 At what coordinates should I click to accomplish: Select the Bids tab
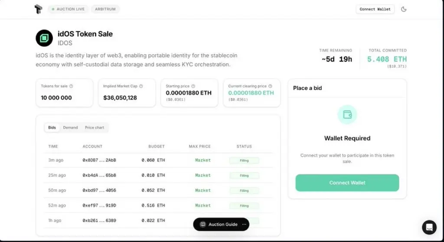tap(52, 128)
